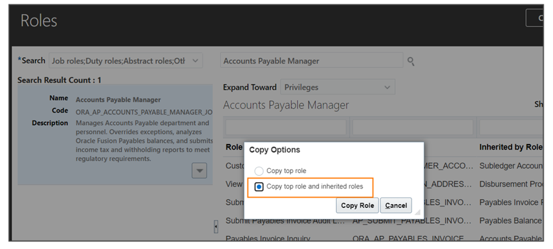The height and width of the screenshot is (249, 553).
Task: Collapse the left panel splitter arrow
Action: click(216, 226)
